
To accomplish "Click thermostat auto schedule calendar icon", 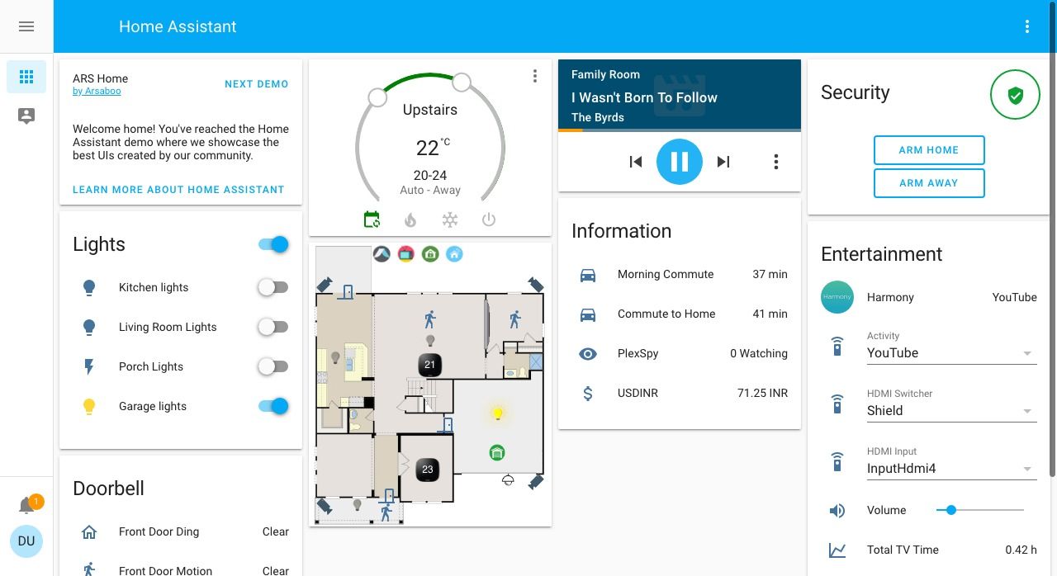I will (372, 220).
